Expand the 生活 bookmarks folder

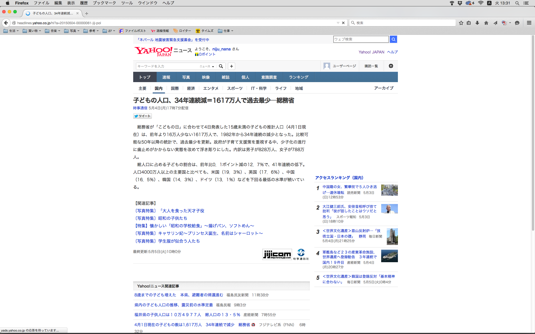click(x=11, y=31)
